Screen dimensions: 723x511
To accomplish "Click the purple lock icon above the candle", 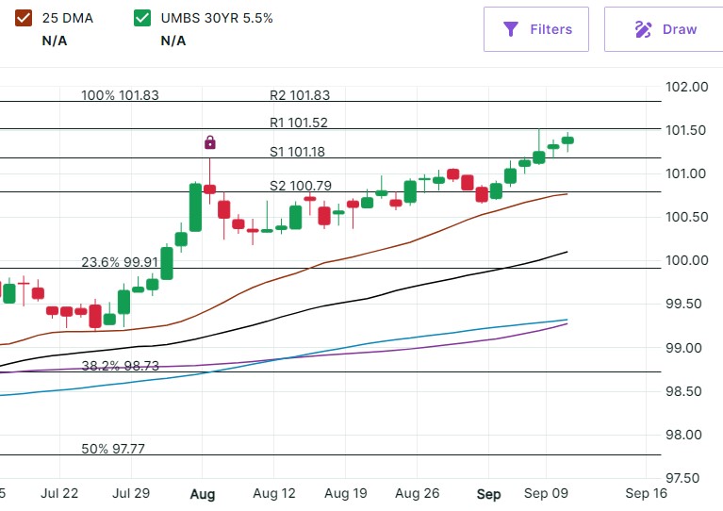I will coord(209,142).
